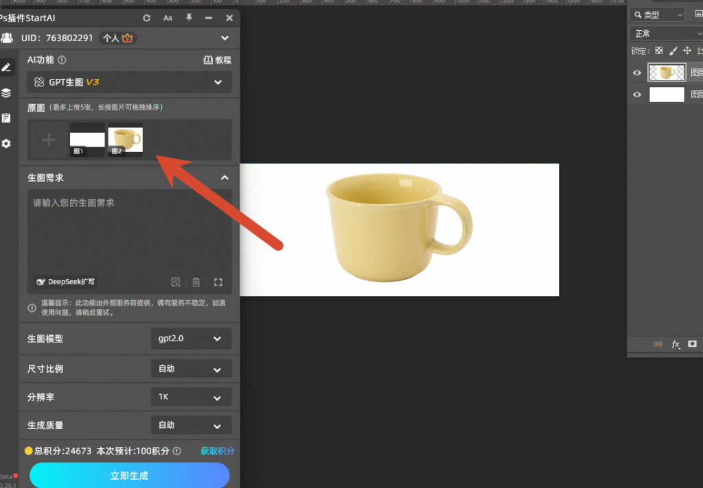Hide the cup layer with its eye icon
The width and height of the screenshot is (703, 488).
(x=636, y=73)
